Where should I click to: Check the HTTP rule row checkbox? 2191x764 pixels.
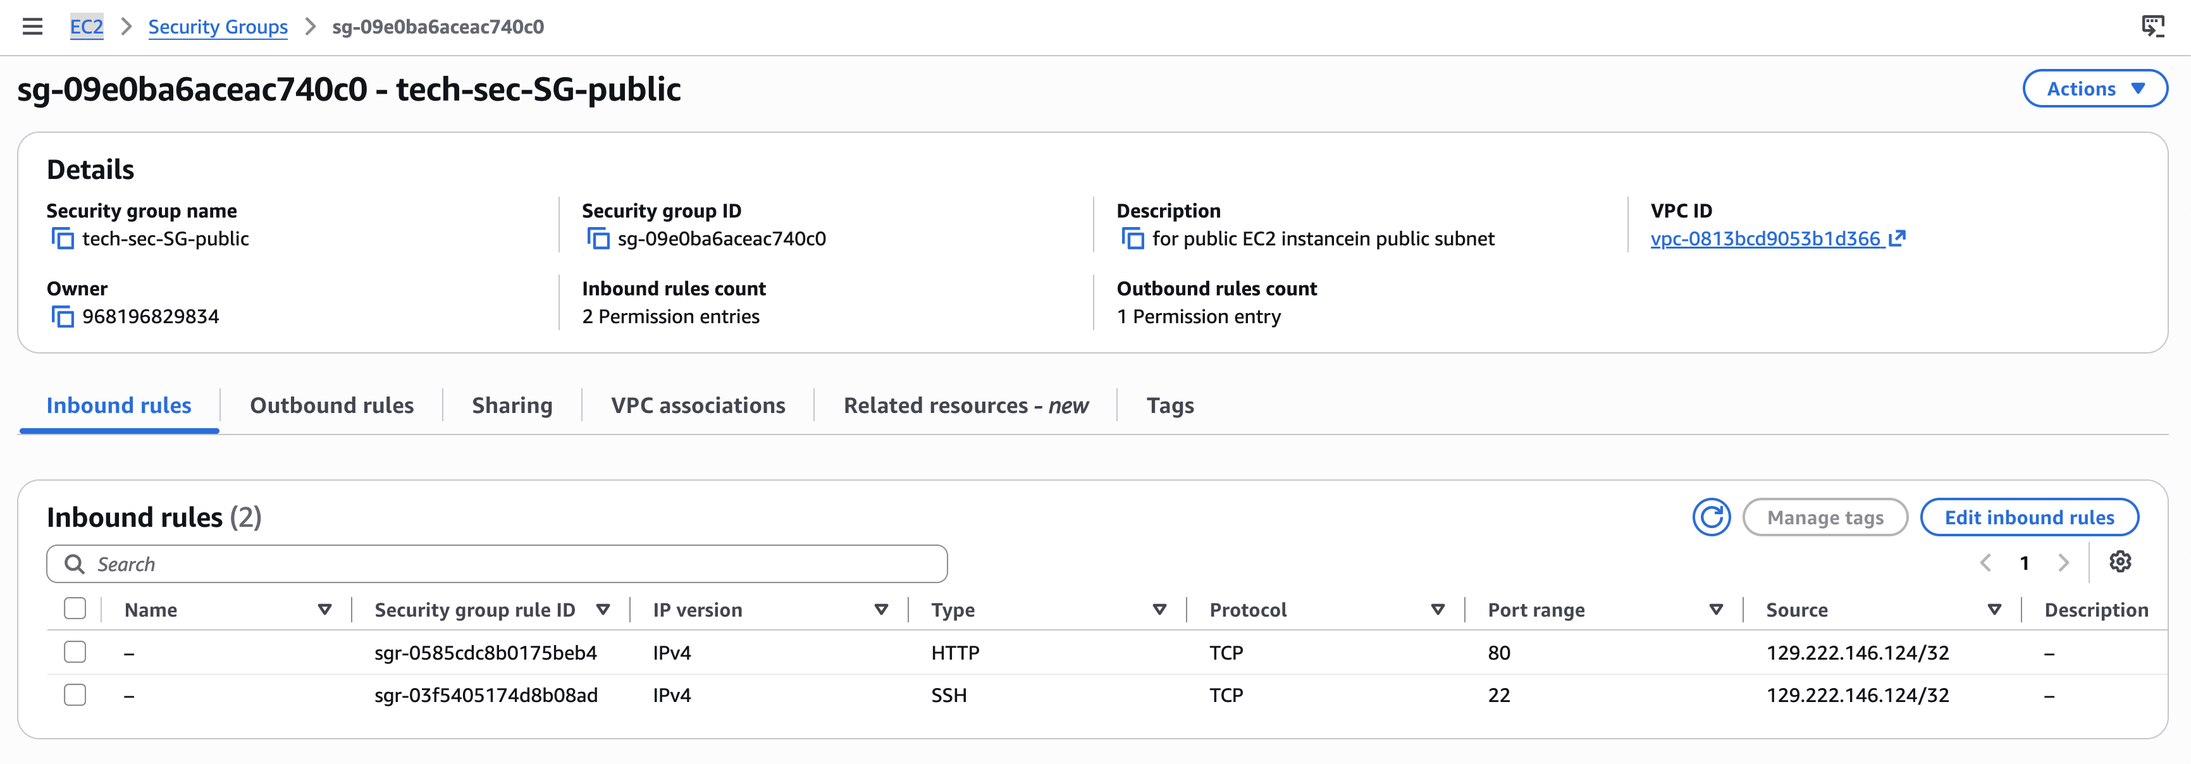[75, 651]
